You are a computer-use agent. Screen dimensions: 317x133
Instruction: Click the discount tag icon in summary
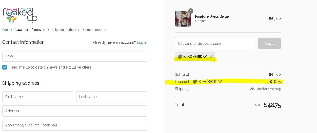pos(195,82)
